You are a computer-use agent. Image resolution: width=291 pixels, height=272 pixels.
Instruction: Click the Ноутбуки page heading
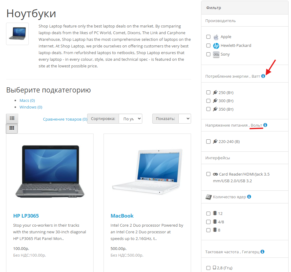pos(31,13)
